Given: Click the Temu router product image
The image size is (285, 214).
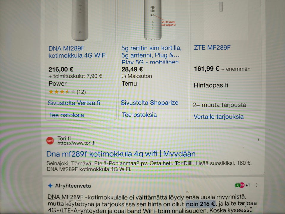Looking at the screenshot, I should 153,20.
